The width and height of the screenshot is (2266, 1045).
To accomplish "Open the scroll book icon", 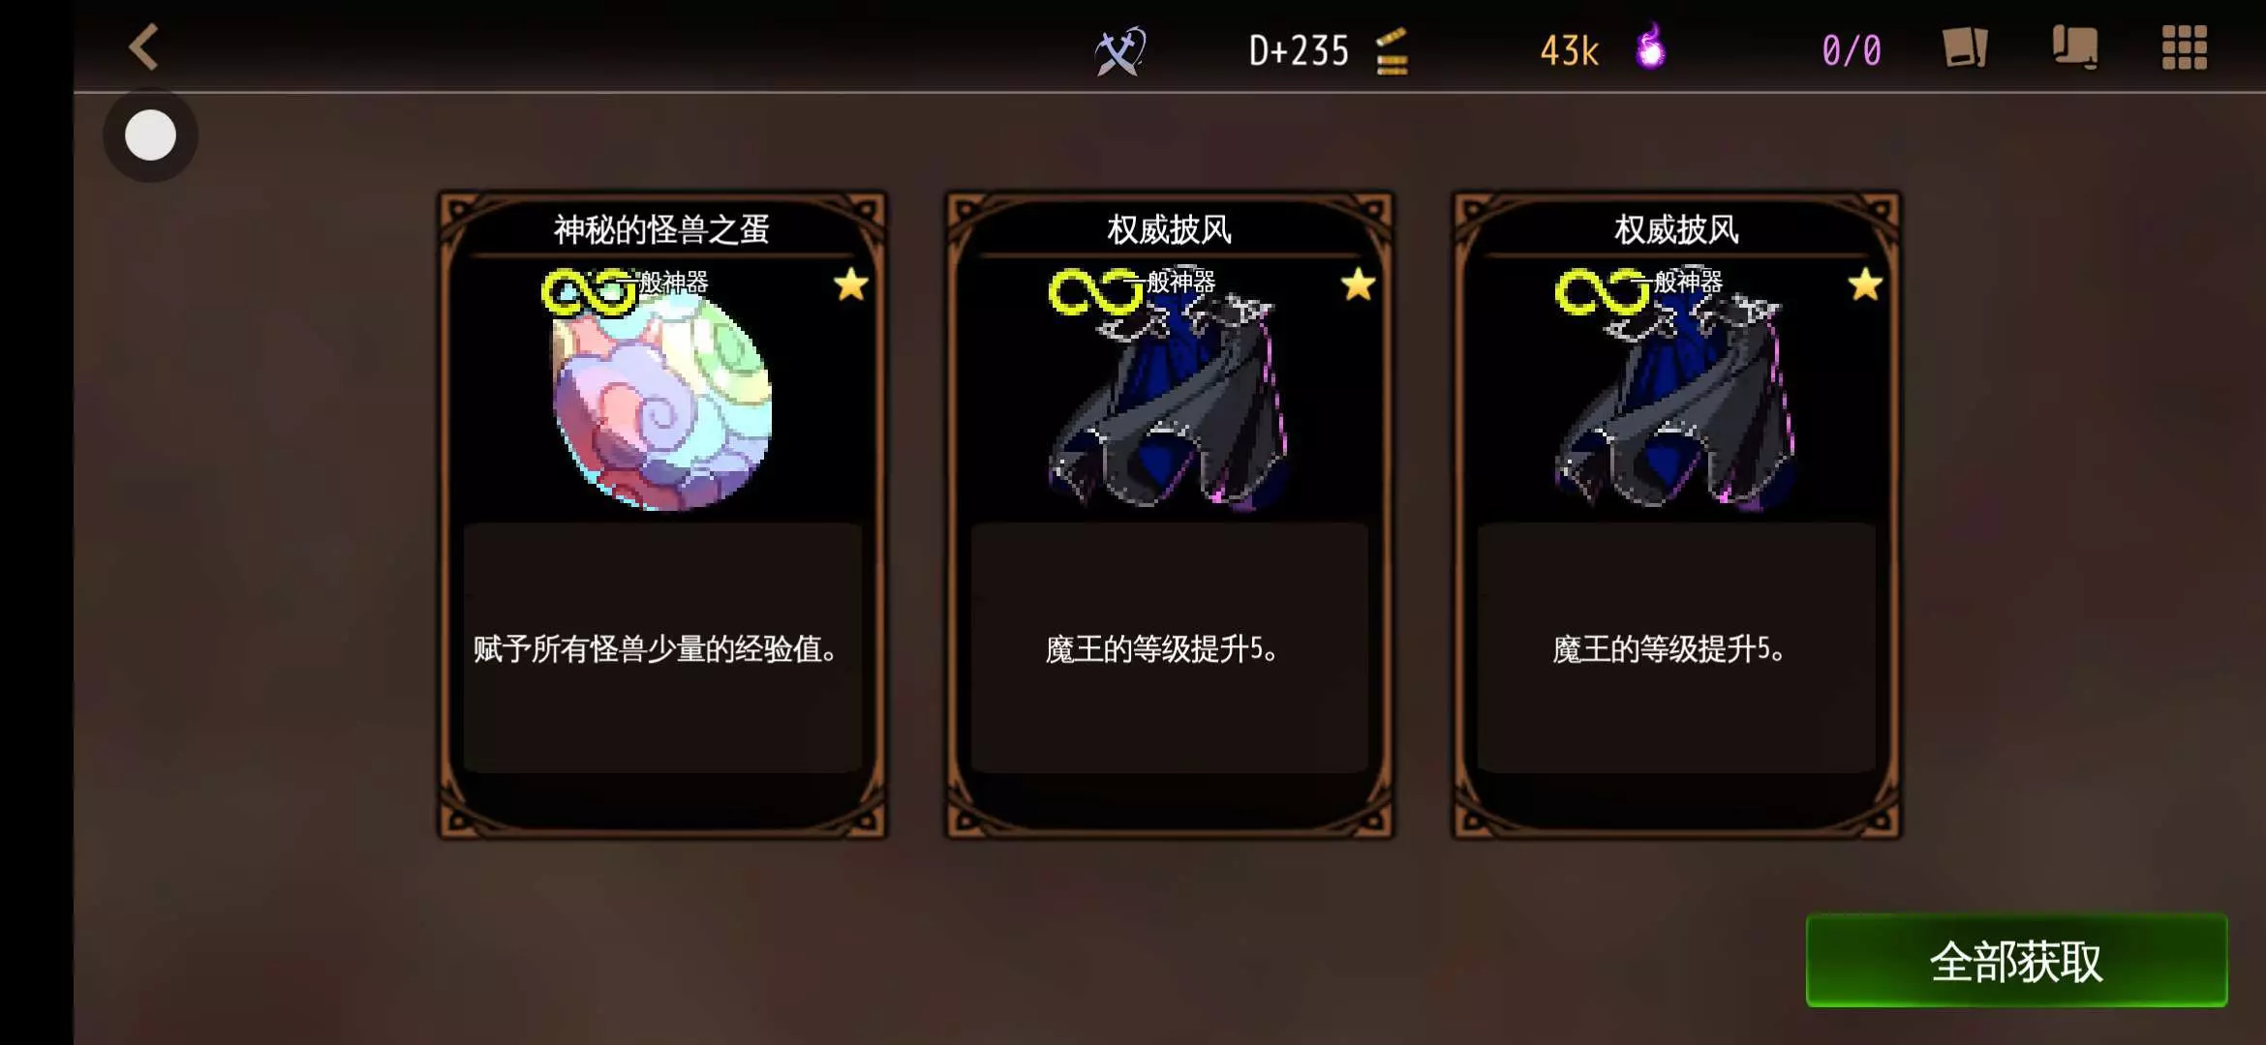I will [x=2074, y=47].
